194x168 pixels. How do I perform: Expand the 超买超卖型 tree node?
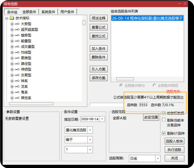12,30
